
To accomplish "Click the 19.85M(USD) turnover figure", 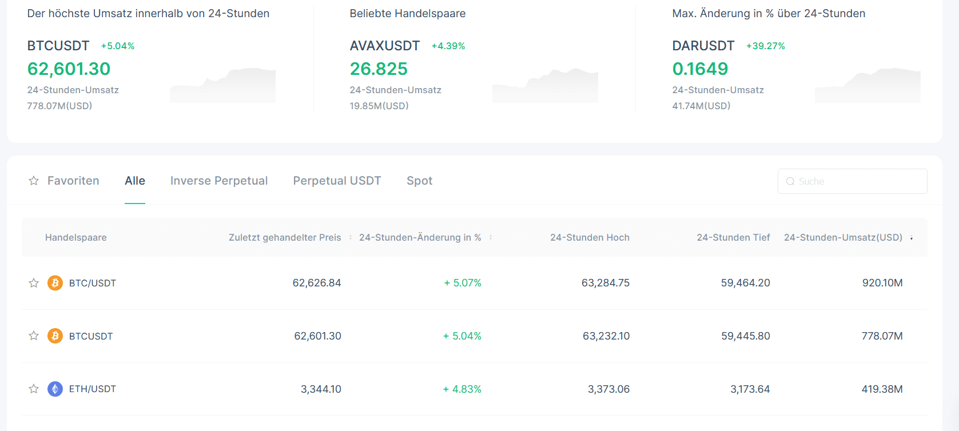I will coord(379,106).
